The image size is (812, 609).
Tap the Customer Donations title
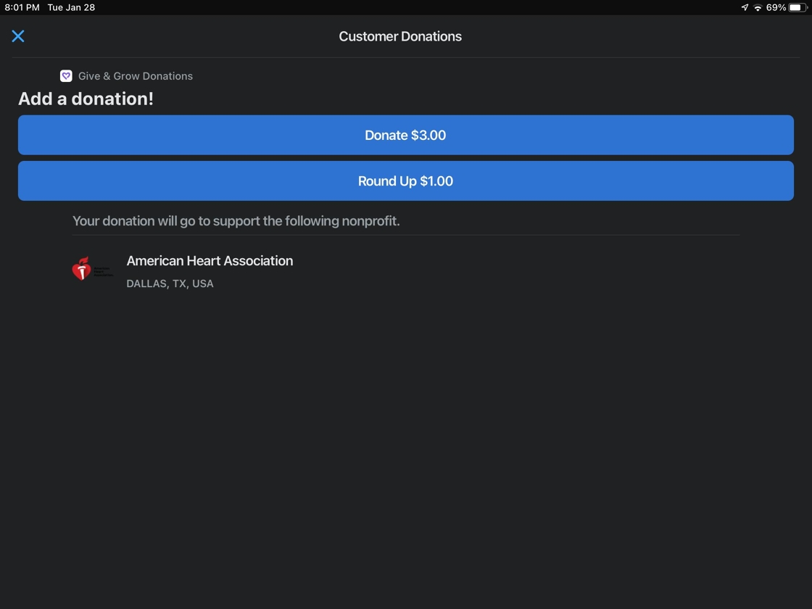point(400,36)
